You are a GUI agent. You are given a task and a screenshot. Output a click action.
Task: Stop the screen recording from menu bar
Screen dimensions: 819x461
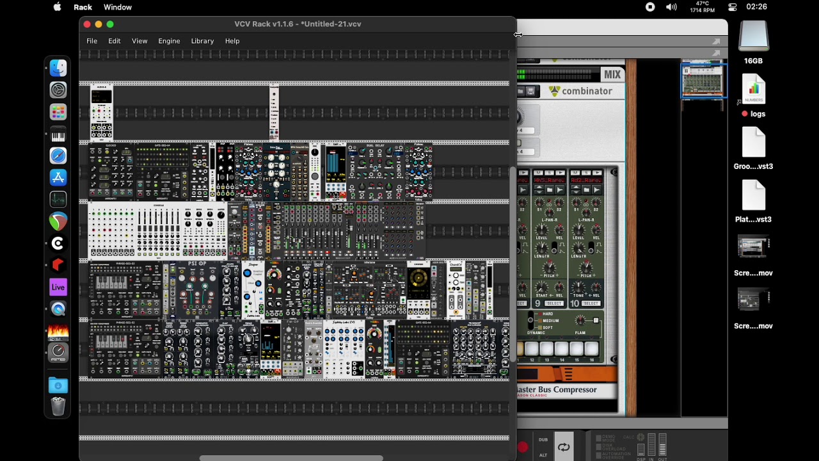coord(650,7)
